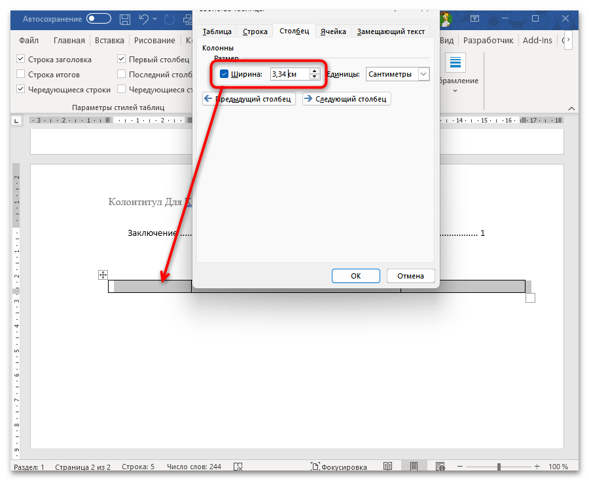The width and height of the screenshot is (589, 481).
Task: Click the table move handle
Action: click(103, 275)
